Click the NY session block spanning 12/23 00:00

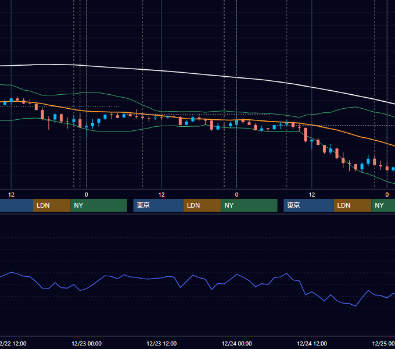(99, 205)
